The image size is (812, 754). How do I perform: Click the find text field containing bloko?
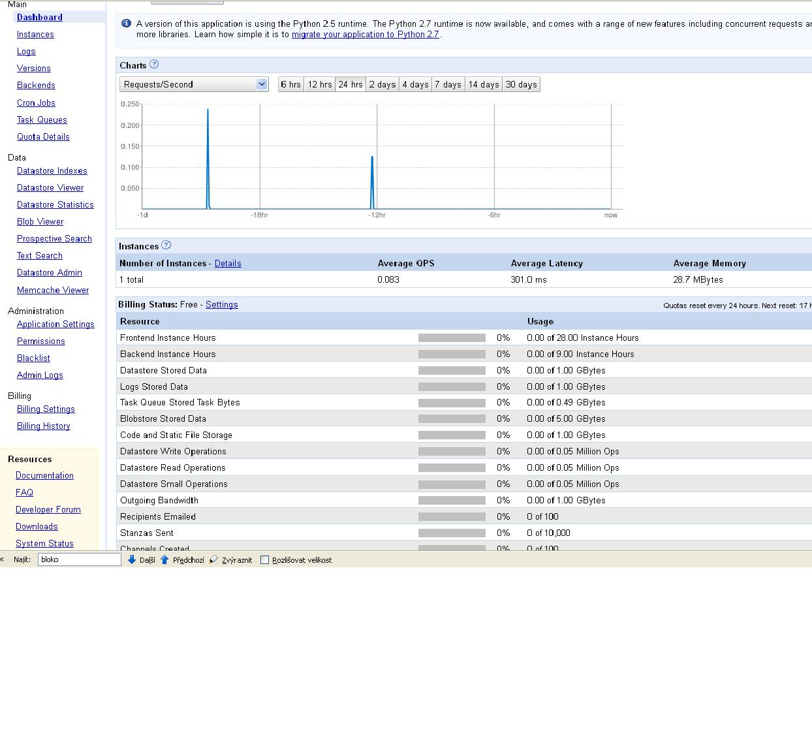coord(80,559)
